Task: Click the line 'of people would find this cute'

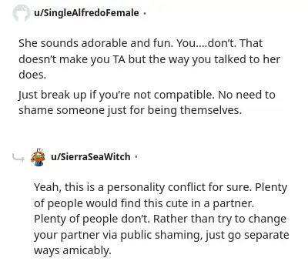Action: [x=144, y=203]
